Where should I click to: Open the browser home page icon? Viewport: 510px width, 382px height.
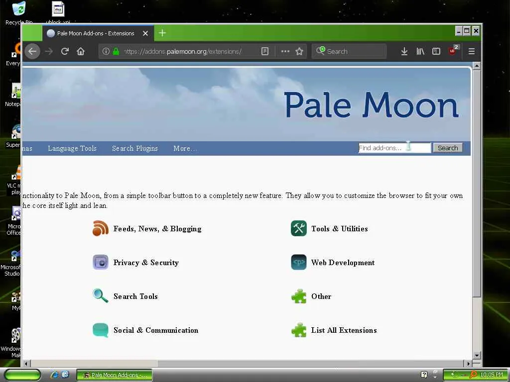pos(81,51)
